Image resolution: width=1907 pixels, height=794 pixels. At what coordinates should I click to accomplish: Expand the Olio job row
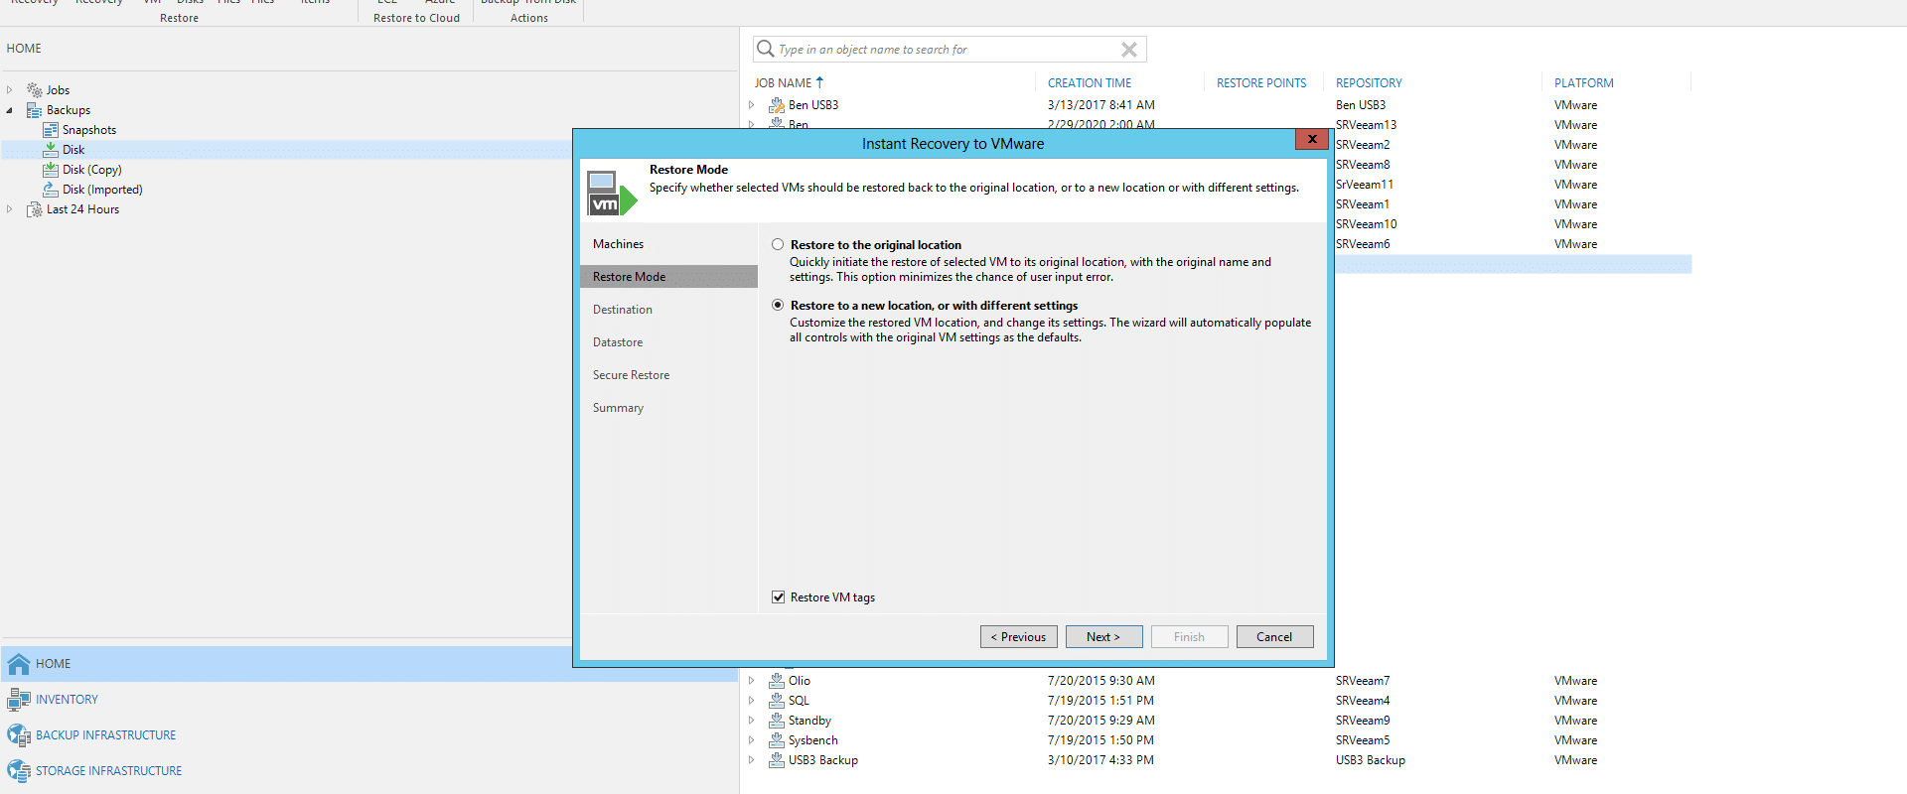click(752, 681)
